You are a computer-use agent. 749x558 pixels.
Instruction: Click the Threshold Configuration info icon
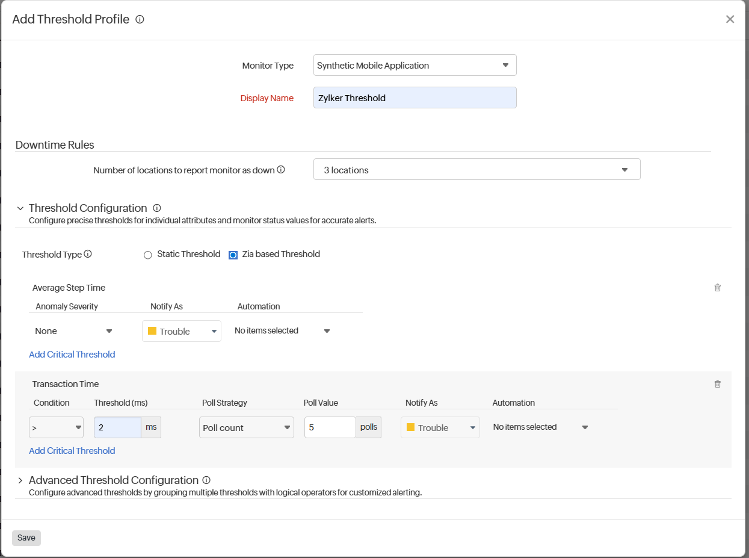pyautogui.click(x=156, y=208)
